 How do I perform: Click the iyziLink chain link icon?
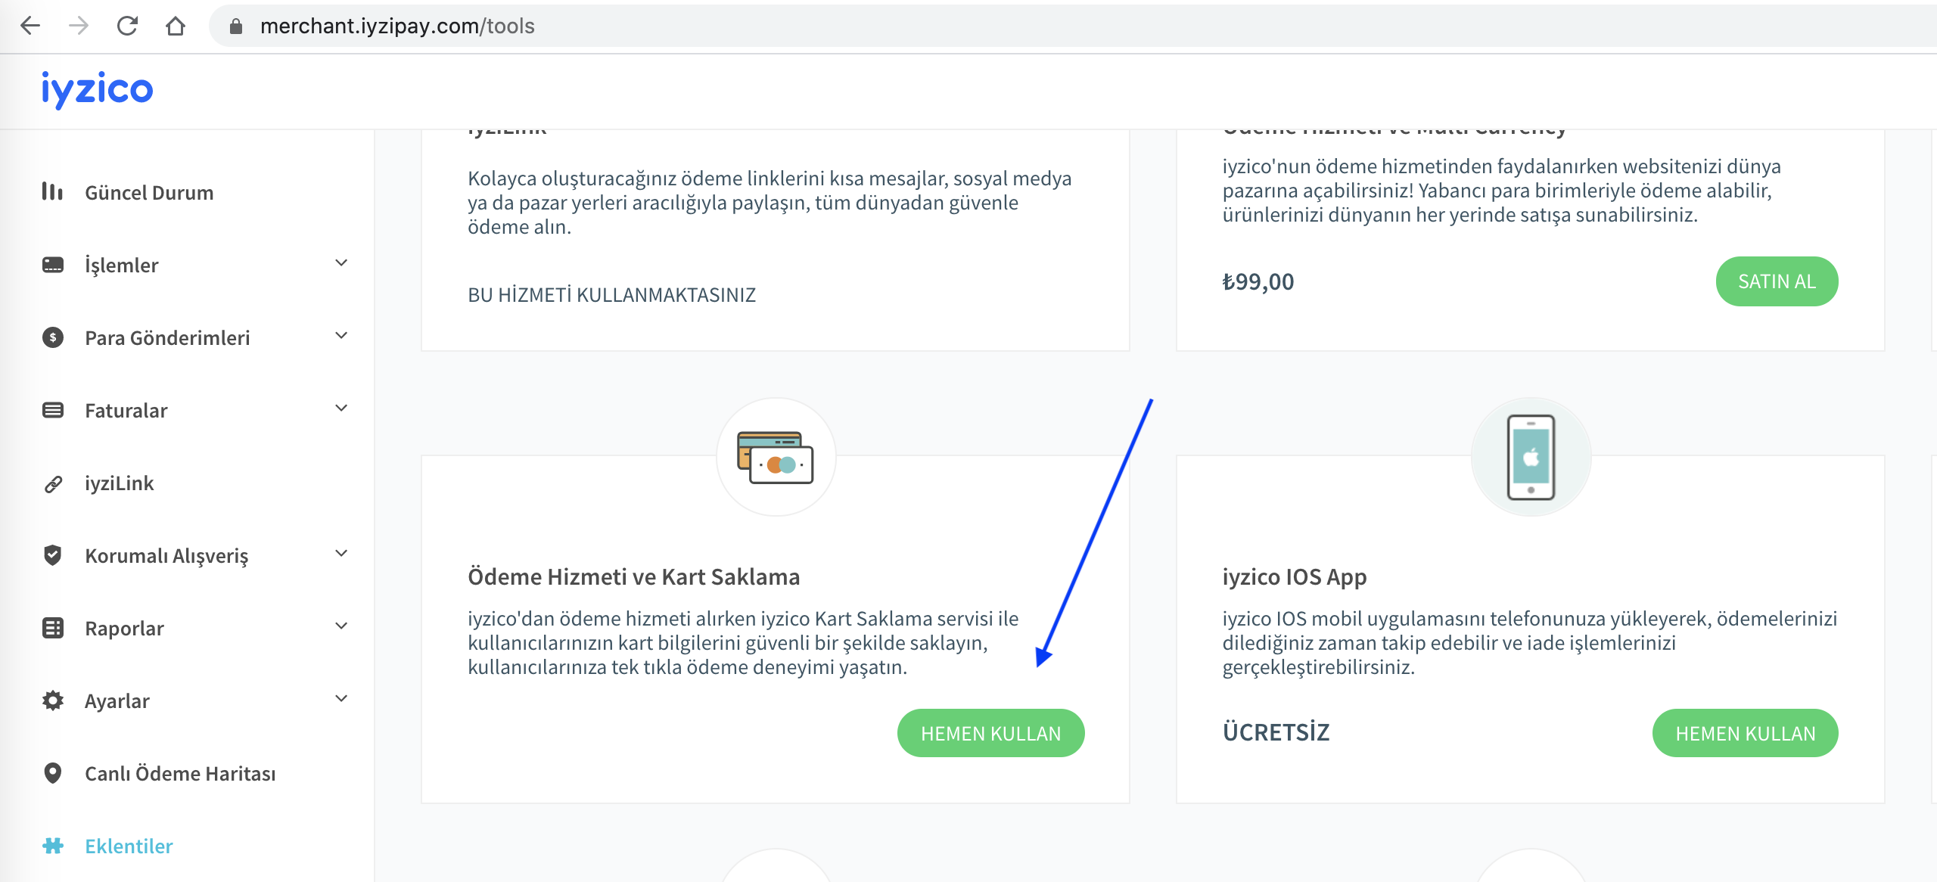(53, 483)
